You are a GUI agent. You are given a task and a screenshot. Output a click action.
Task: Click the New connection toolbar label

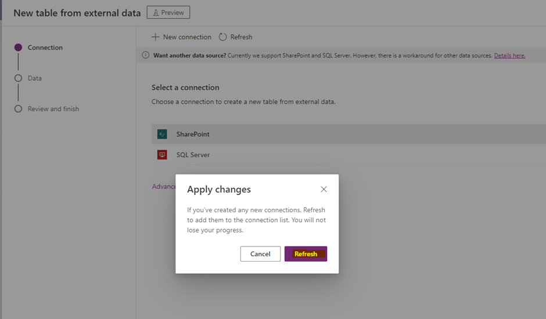click(x=187, y=37)
